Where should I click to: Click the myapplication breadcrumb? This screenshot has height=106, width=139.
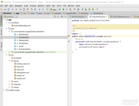[x=70, y=13]
